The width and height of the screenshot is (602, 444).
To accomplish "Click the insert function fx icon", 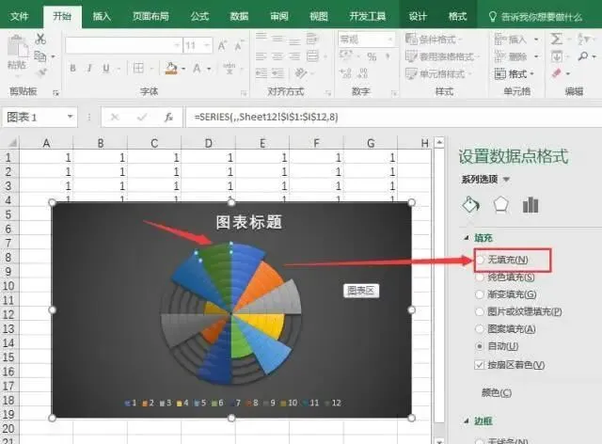I will tap(168, 118).
